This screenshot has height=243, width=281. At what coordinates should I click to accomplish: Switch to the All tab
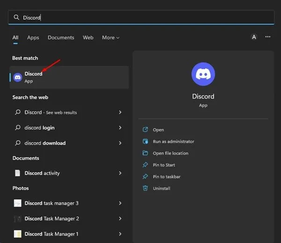click(15, 37)
